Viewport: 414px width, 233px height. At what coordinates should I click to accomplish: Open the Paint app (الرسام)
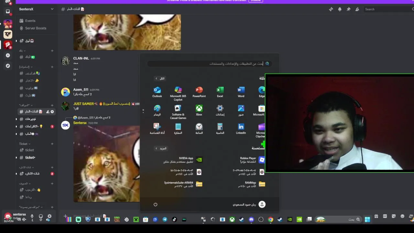[157, 110]
